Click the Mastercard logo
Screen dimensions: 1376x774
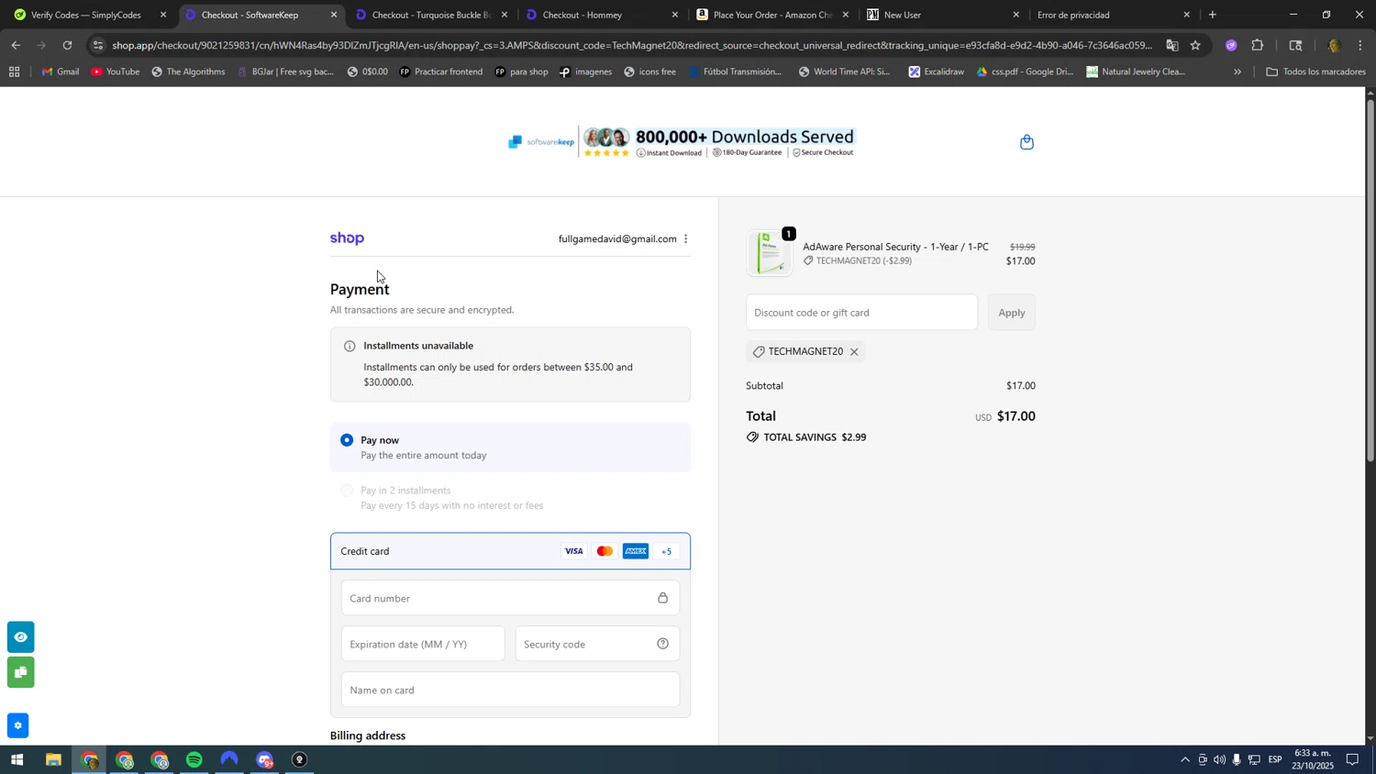coord(605,551)
